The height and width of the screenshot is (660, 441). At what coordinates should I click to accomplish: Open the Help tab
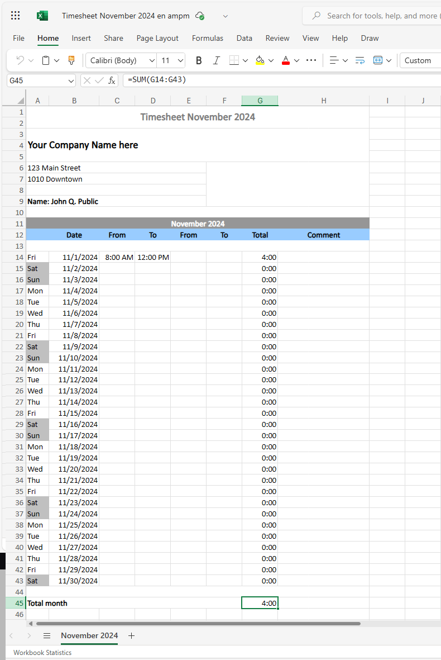pos(340,38)
